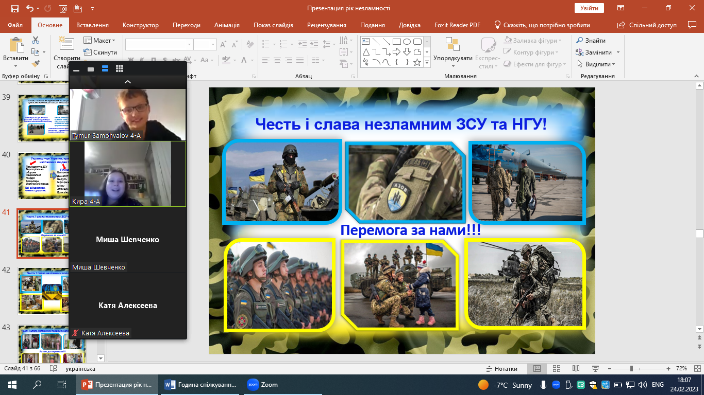
Task: Increase list indent level
Action: coord(315,45)
